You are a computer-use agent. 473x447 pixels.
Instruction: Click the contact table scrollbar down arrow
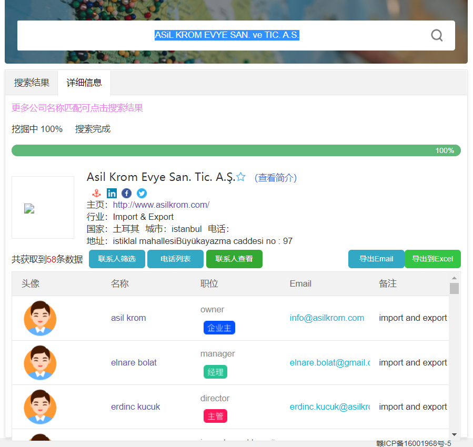(x=454, y=434)
